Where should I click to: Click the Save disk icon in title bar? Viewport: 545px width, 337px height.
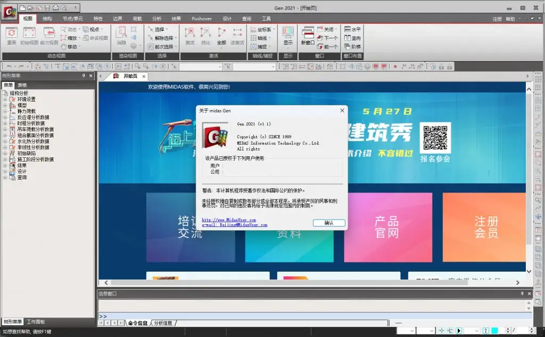click(x=47, y=7)
